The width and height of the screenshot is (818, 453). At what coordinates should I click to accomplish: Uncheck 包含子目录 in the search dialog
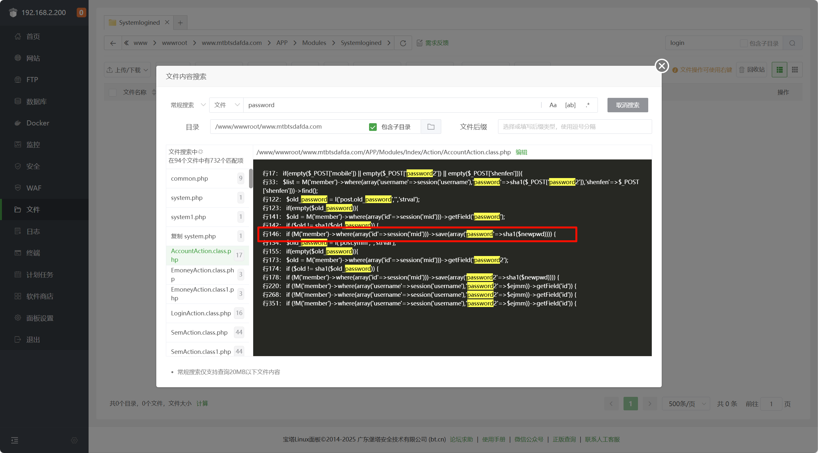click(373, 127)
